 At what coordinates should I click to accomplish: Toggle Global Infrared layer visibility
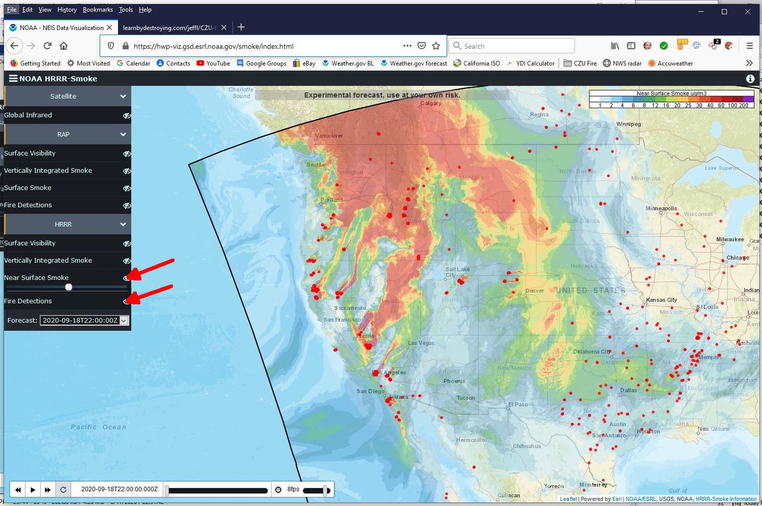coord(127,115)
